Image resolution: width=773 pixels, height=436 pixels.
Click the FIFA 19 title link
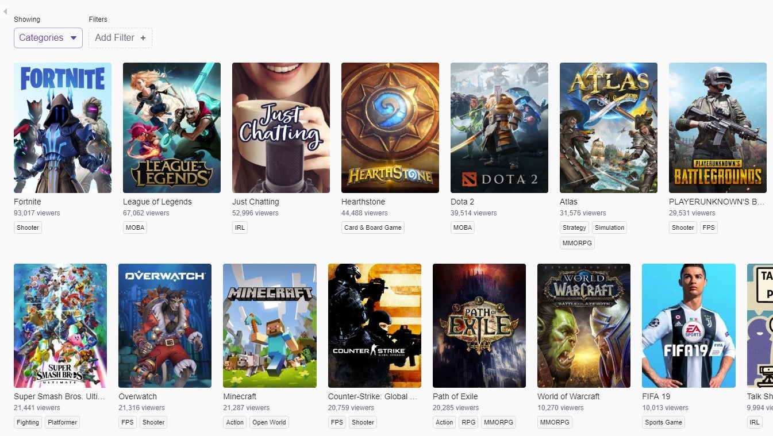(656, 396)
